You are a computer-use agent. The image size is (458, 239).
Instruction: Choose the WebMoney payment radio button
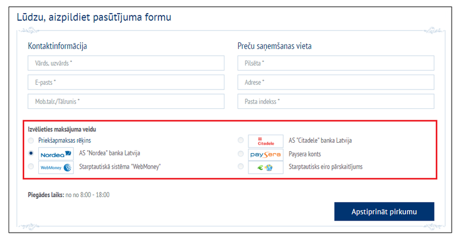[x=30, y=167]
